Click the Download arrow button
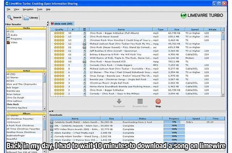 pos(119,102)
